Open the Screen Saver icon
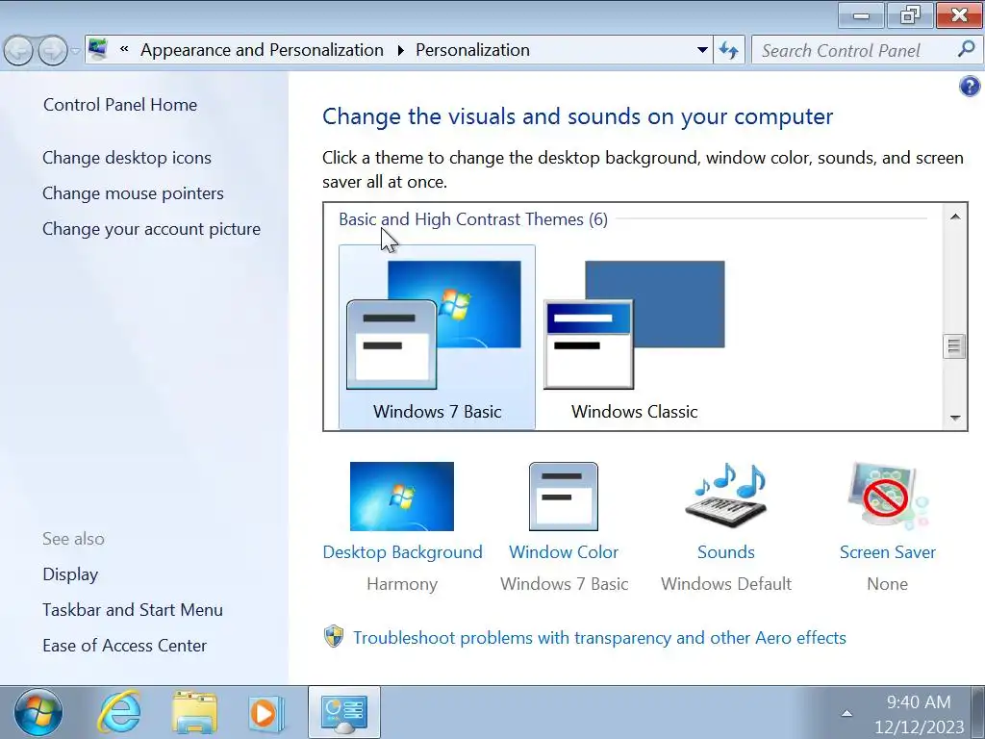The width and height of the screenshot is (985, 739). (x=888, y=497)
